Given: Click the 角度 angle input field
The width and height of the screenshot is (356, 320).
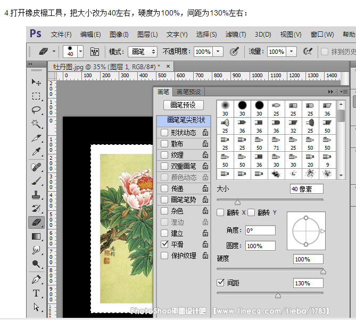Looking at the screenshot, I should pyautogui.click(x=260, y=231).
